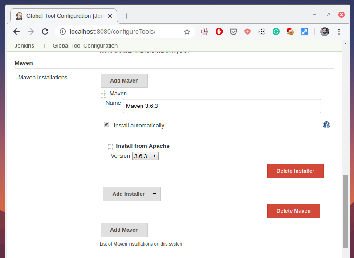Click the lower Add Maven button

pyautogui.click(x=124, y=230)
